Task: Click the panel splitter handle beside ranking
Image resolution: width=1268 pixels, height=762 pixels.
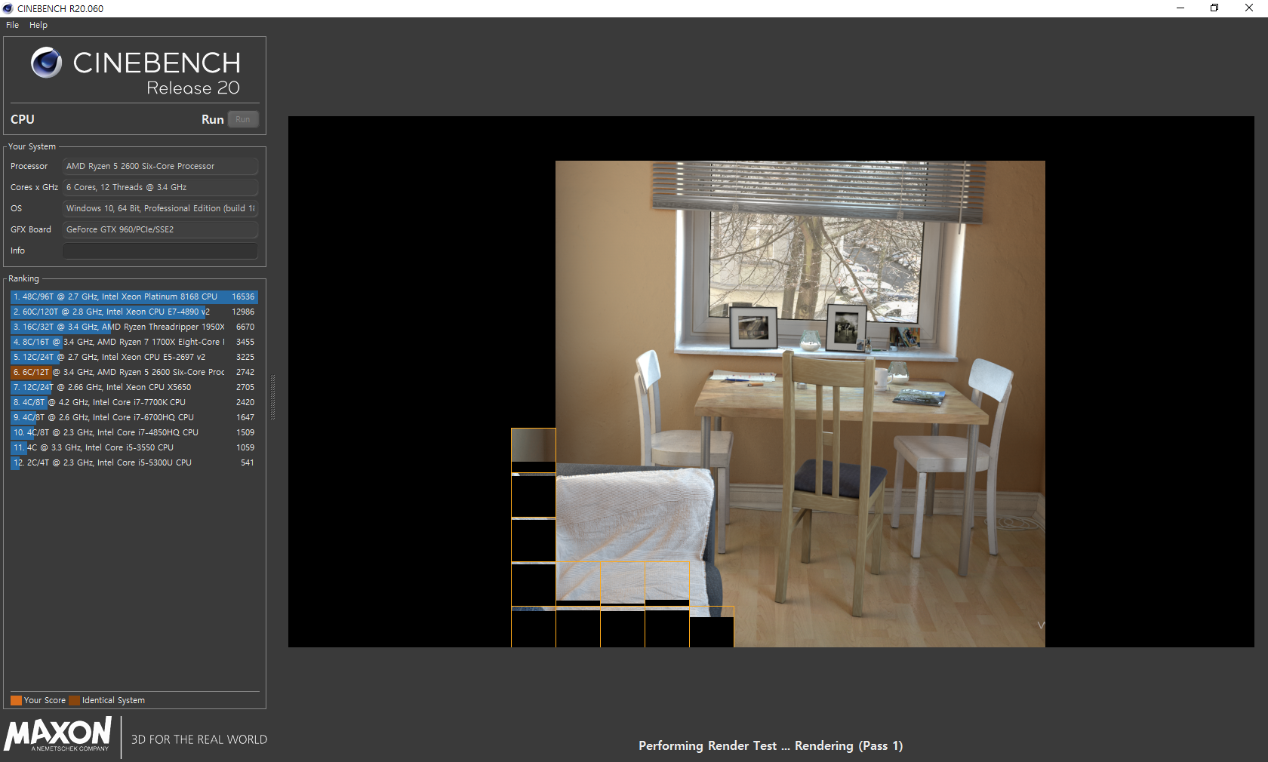Action: 272,398
